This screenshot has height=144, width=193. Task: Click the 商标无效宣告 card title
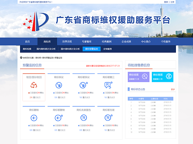(84, 110)
